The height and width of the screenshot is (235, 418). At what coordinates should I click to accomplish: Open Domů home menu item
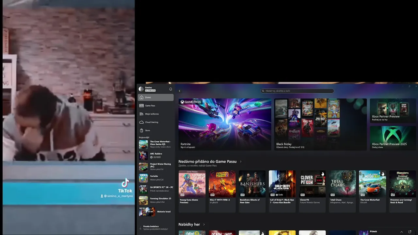point(156,97)
